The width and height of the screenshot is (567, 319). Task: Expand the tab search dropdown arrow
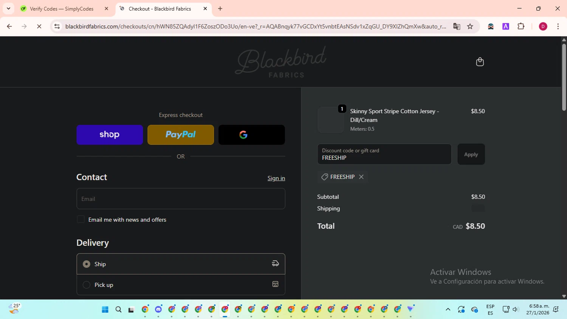coord(8,8)
